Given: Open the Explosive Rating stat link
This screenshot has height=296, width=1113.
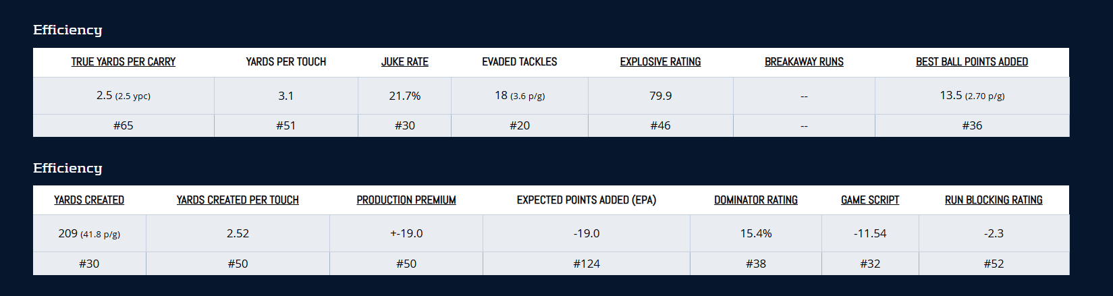Looking at the screenshot, I should (660, 62).
